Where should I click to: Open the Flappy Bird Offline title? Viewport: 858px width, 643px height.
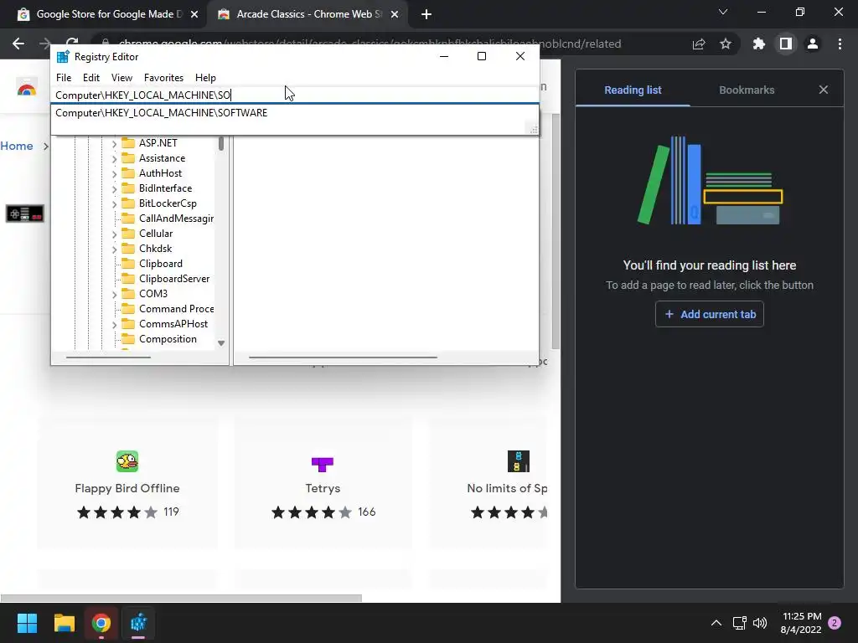tap(127, 488)
